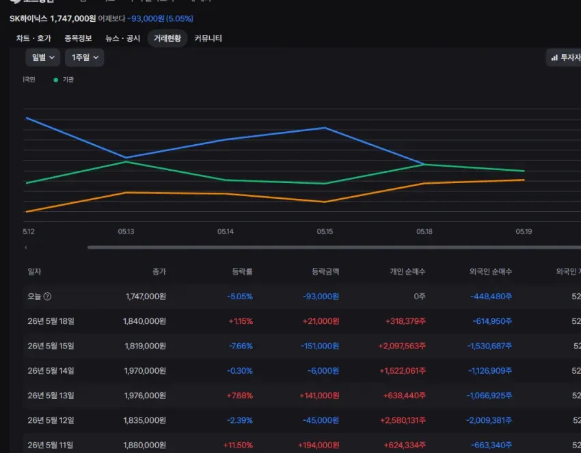The width and height of the screenshot is (581, 453).
Task: Click the 개인 순매수 column header
Action: [x=407, y=271]
